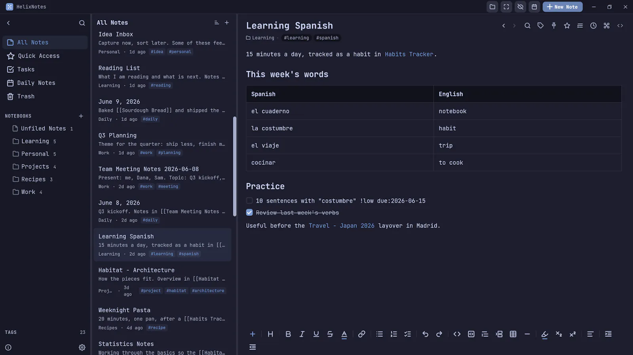The height and width of the screenshot is (355, 633).
Task: Toggle bold formatting
Action: pos(288,334)
